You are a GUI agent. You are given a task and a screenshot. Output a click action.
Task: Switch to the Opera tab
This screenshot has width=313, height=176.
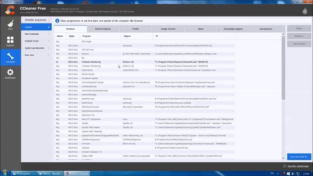[x=201, y=29]
